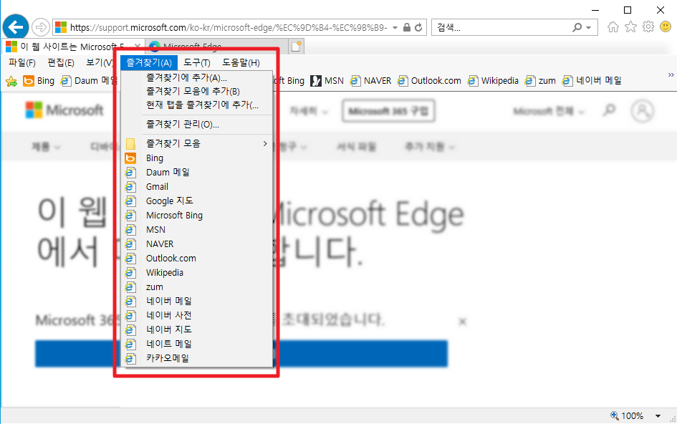This screenshot has height=424, width=677.
Task: Open the zoom 100% dropdown arrow
Action: click(658, 416)
